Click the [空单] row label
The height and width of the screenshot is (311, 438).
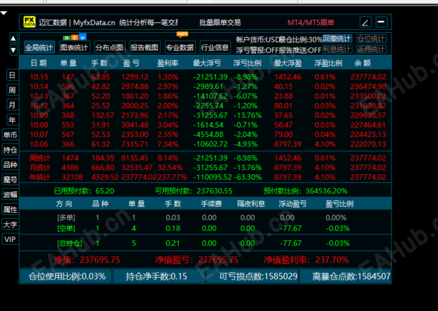coord(66,229)
